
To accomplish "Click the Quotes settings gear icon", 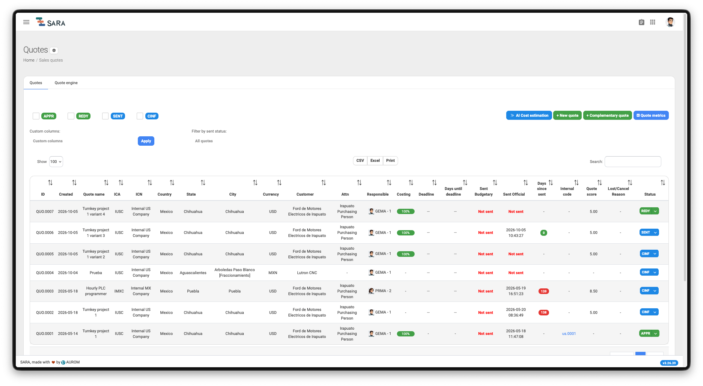I will click(54, 50).
